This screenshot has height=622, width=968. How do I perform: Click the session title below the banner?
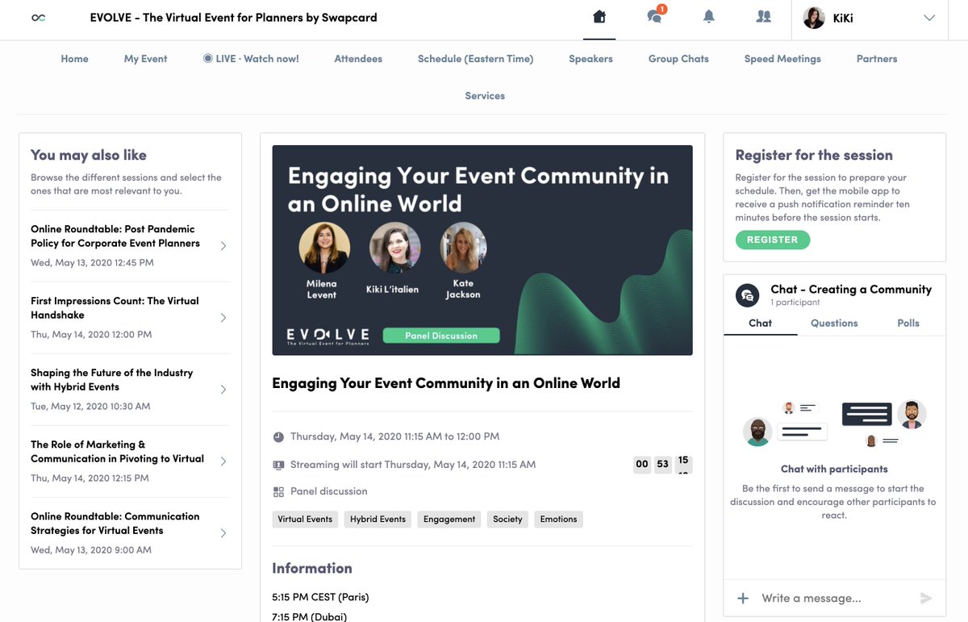[446, 383]
